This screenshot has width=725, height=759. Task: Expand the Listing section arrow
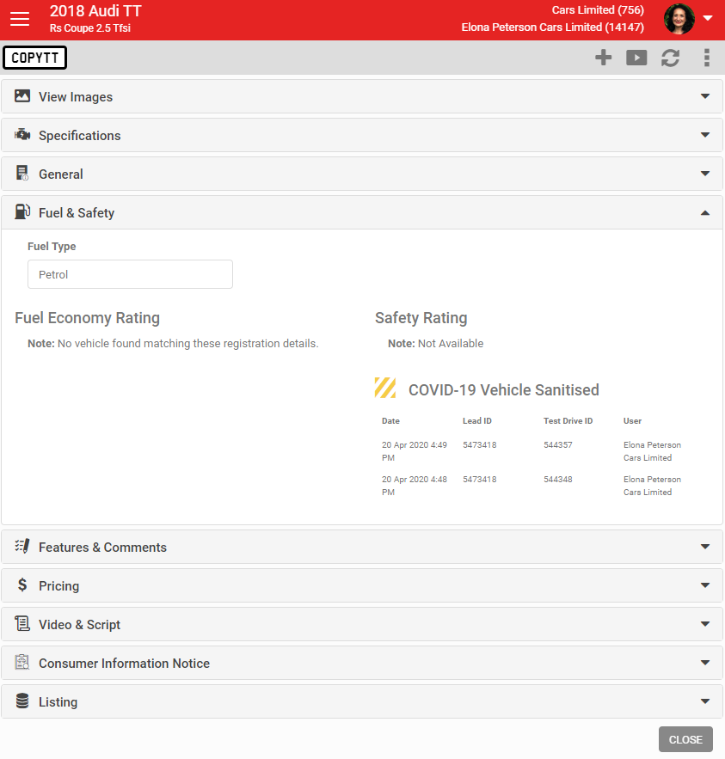click(705, 702)
